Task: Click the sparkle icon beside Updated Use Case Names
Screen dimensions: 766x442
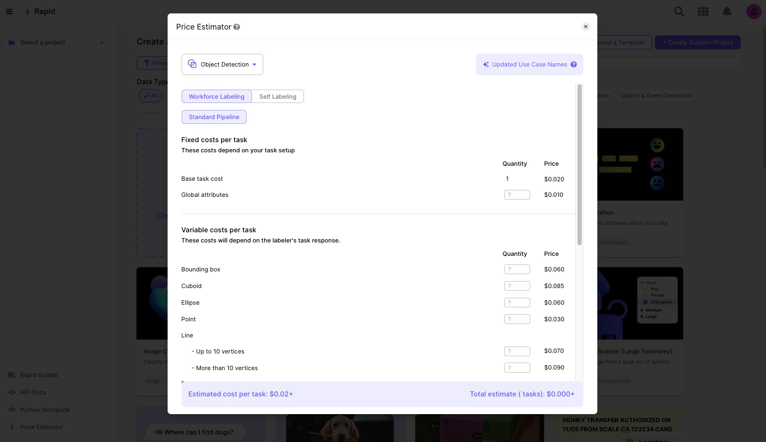Action: (x=486, y=64)
